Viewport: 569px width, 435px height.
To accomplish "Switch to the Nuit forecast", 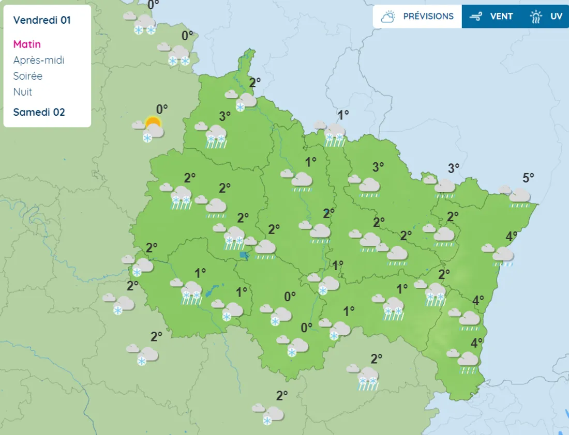I will pyautogui.click(x=23, y=92).
